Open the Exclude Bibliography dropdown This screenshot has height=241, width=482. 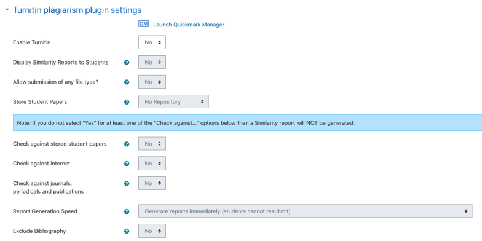coord(152,231)
